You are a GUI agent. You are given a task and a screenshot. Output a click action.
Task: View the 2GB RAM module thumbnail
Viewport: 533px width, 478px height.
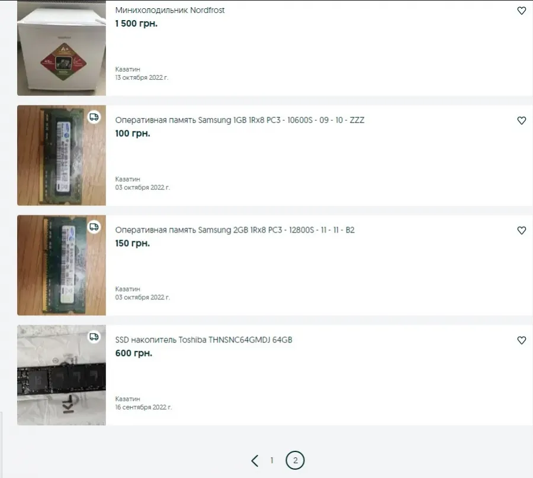click(x=62, y=265)
